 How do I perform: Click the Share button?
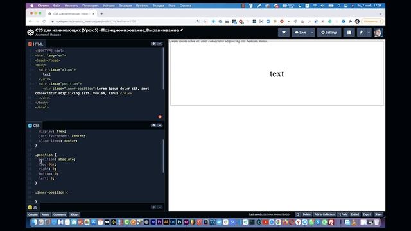tap(378, 214)
